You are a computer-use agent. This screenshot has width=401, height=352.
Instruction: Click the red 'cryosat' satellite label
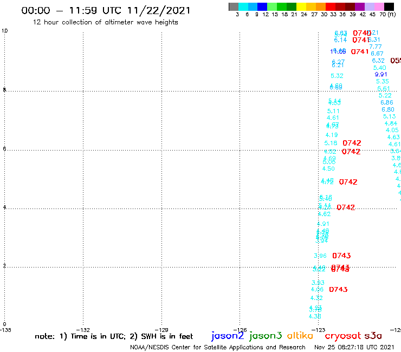pyautogui.click(x=343, y=336)
